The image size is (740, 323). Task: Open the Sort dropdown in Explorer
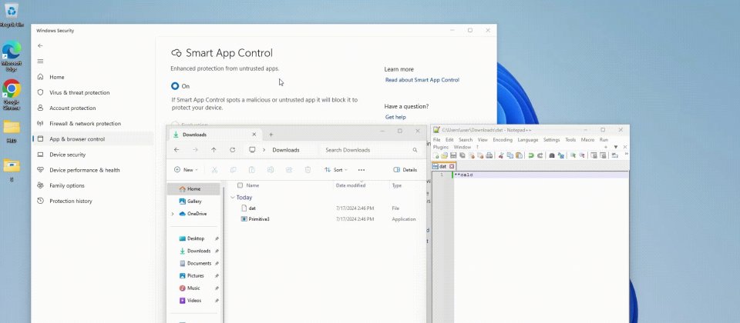[336, 169]
